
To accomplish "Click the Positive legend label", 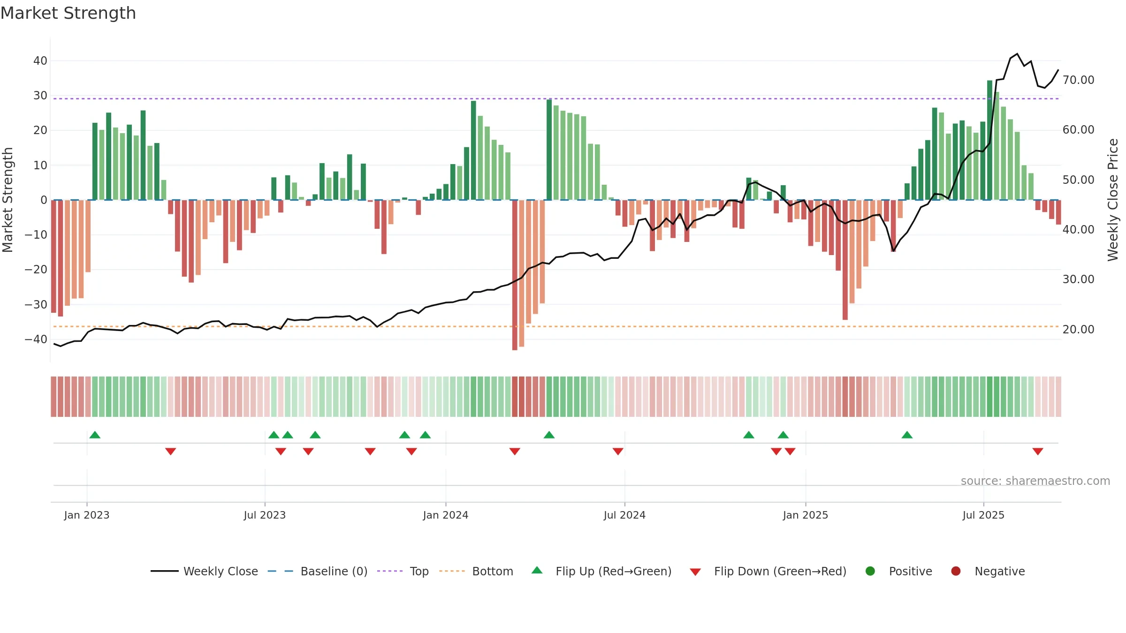I will [911, 571].
